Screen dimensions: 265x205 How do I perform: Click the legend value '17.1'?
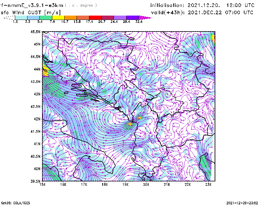[89, 22]
